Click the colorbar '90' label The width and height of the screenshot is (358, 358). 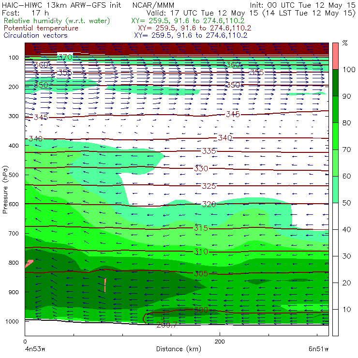click(346, 96)
